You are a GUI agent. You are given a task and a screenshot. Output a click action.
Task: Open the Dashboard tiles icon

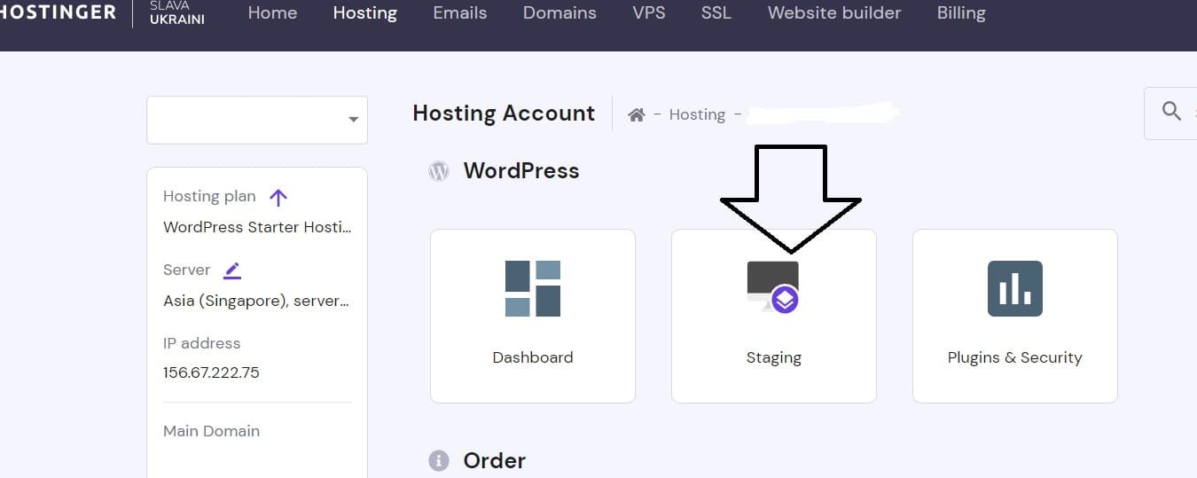point(532,288)
